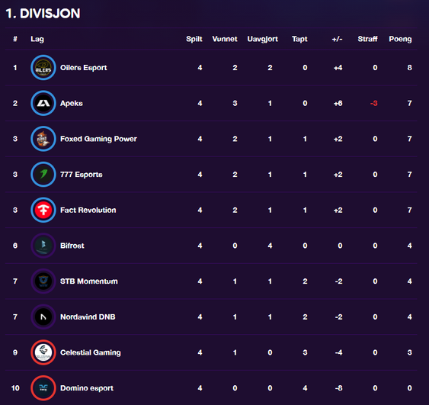The image size is (429, 405).
Task: Sort table by Vunnet column header
Action: click(x=225, y=39)
